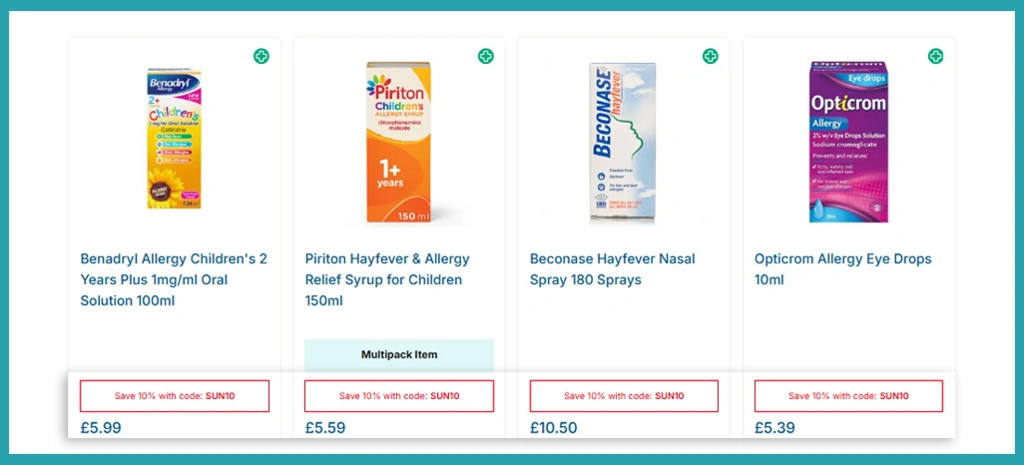Open Beconase Hayfever Nasal Spray link

coord(612,269)
